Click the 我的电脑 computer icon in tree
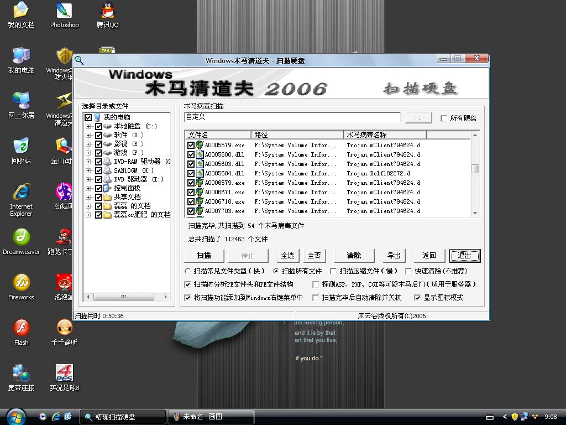Viewport: 566px width, 425px height. [x=97, y=117]
